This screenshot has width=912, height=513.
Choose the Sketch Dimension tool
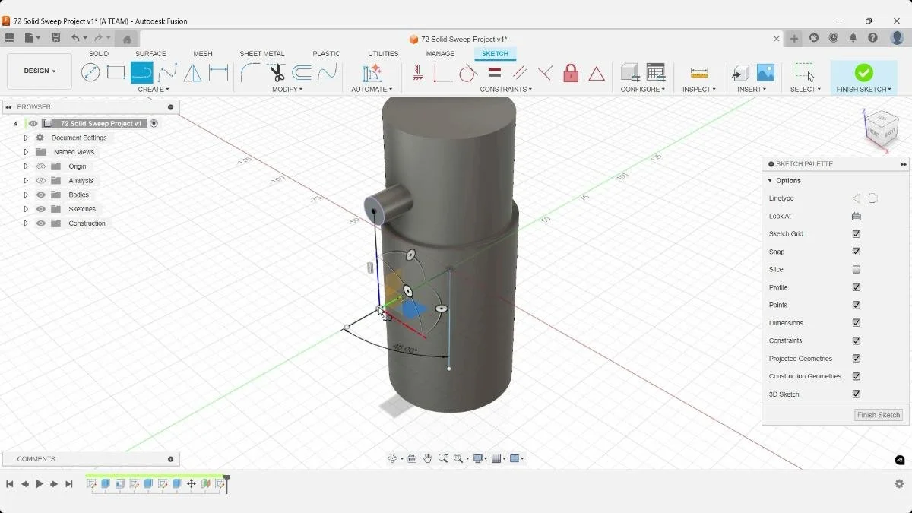pos(218,73)
